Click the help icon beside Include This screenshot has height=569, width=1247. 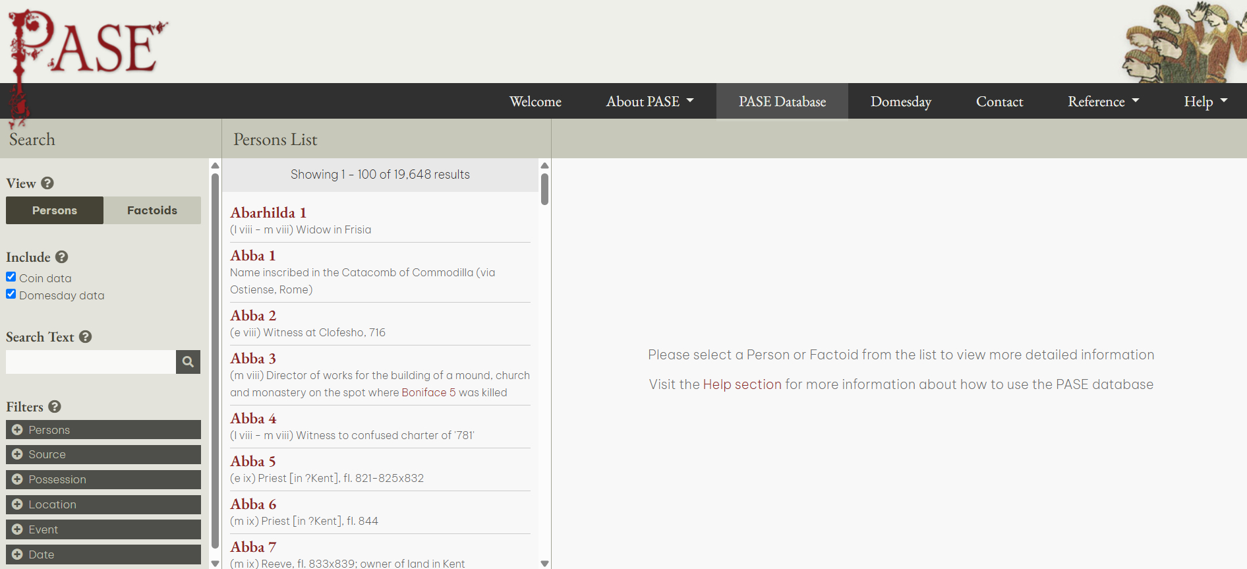pyautogui.click(x=62, y=257)
